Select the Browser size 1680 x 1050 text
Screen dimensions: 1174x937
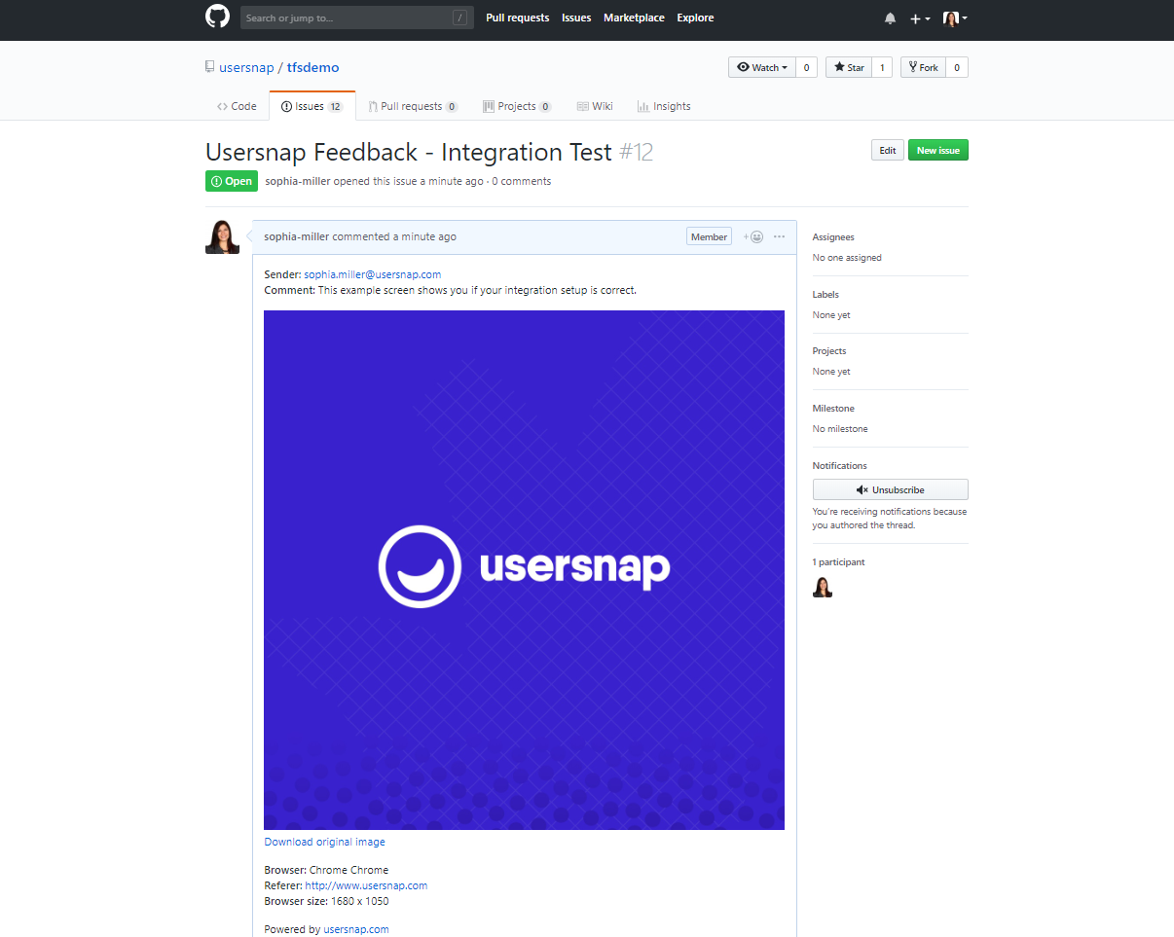(326, 901)
